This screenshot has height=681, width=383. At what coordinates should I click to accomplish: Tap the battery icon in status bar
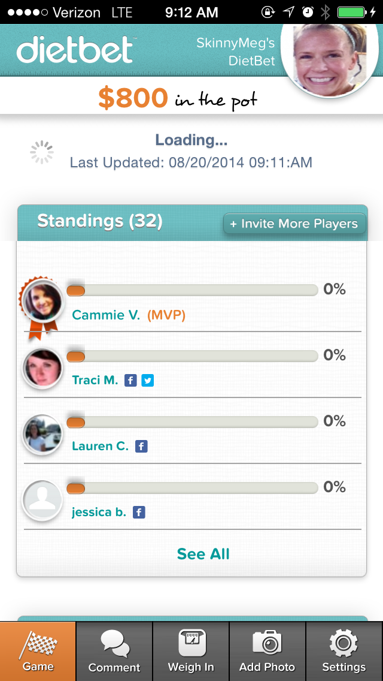352,12
